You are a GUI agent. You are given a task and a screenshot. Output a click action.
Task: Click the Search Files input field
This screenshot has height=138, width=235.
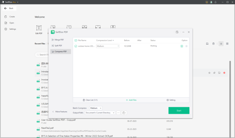42,55
